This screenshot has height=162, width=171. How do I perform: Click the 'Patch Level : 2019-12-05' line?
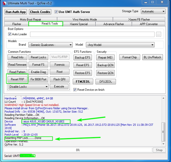click(x=21, y=135)
